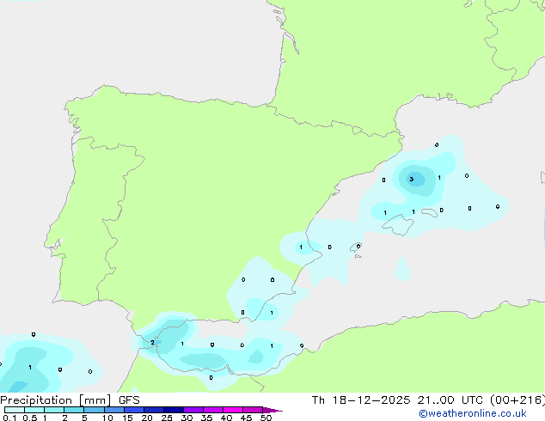Pick the 25–30 mm dark blue swatch

pyautogui.click(x=174, y=410)
